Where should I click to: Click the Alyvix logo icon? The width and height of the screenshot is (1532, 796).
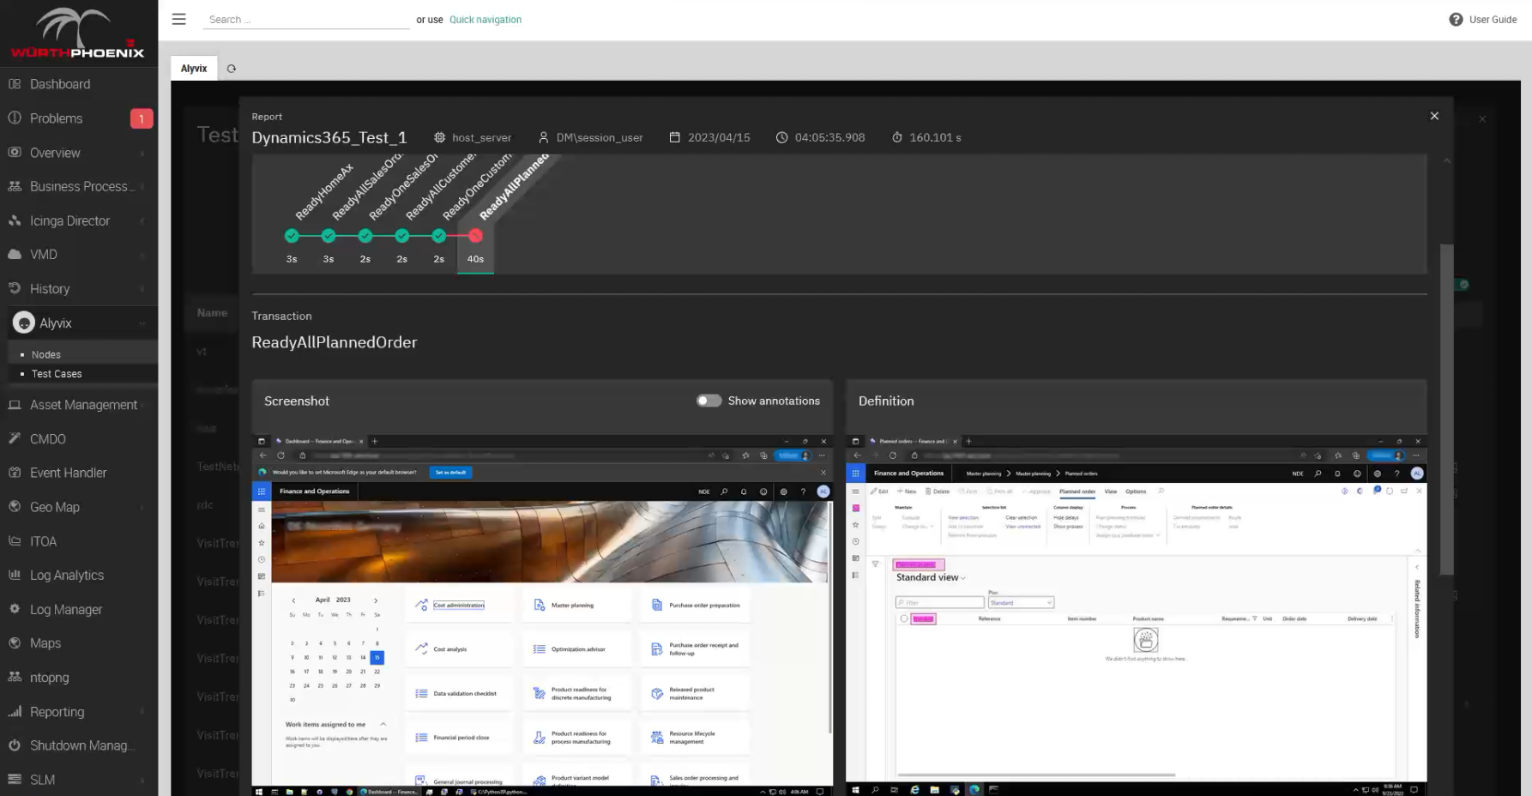pos(24,323)
